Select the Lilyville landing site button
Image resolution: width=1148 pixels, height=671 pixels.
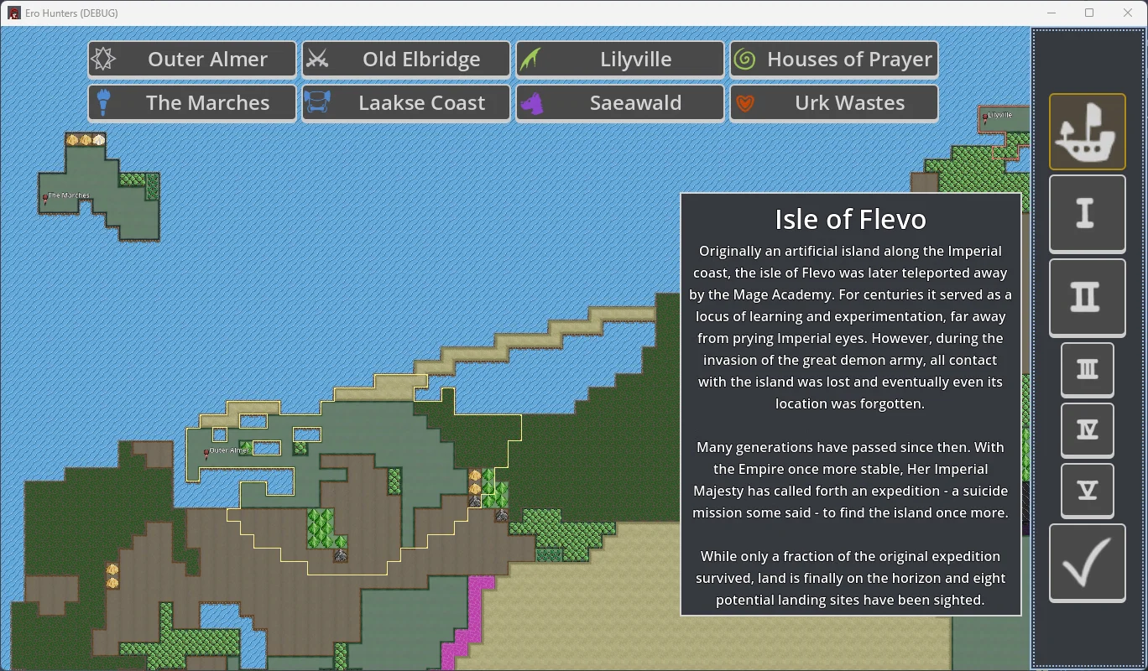point(620,60)
